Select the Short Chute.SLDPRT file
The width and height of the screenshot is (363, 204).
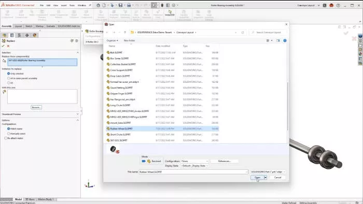tap(162, 135)
